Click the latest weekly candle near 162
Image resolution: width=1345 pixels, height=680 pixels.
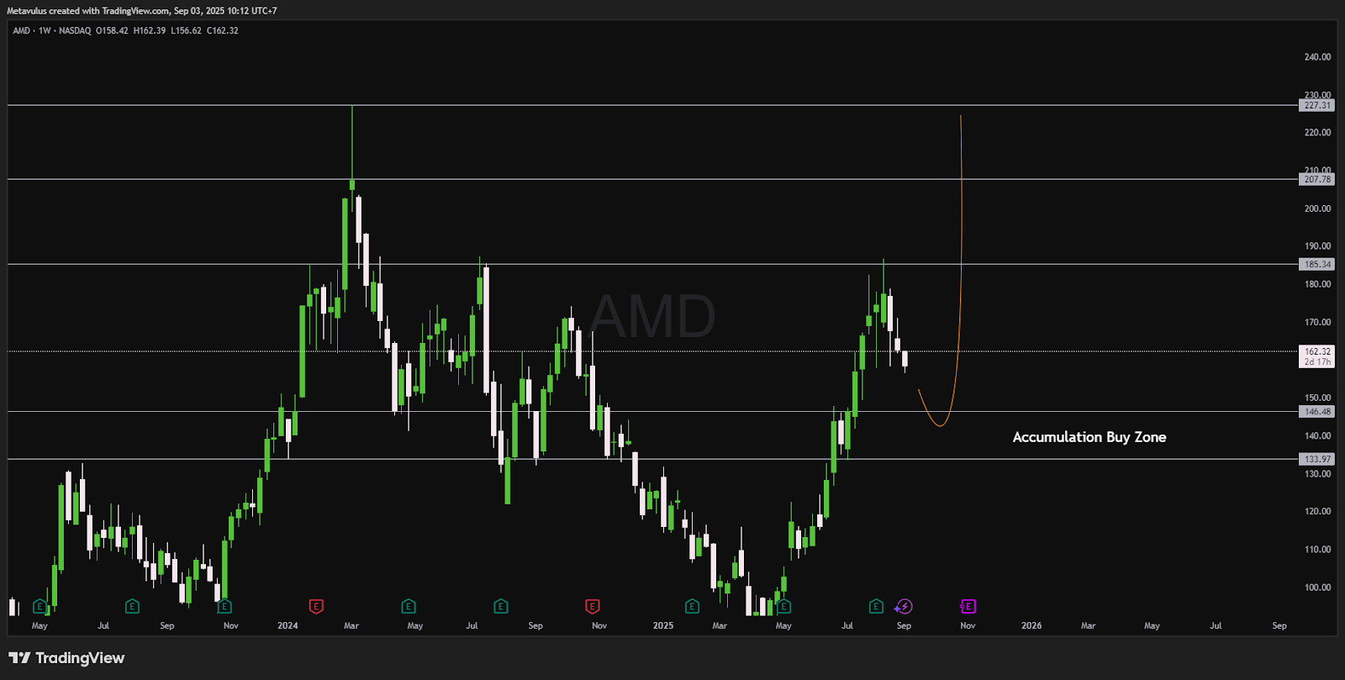905,360
